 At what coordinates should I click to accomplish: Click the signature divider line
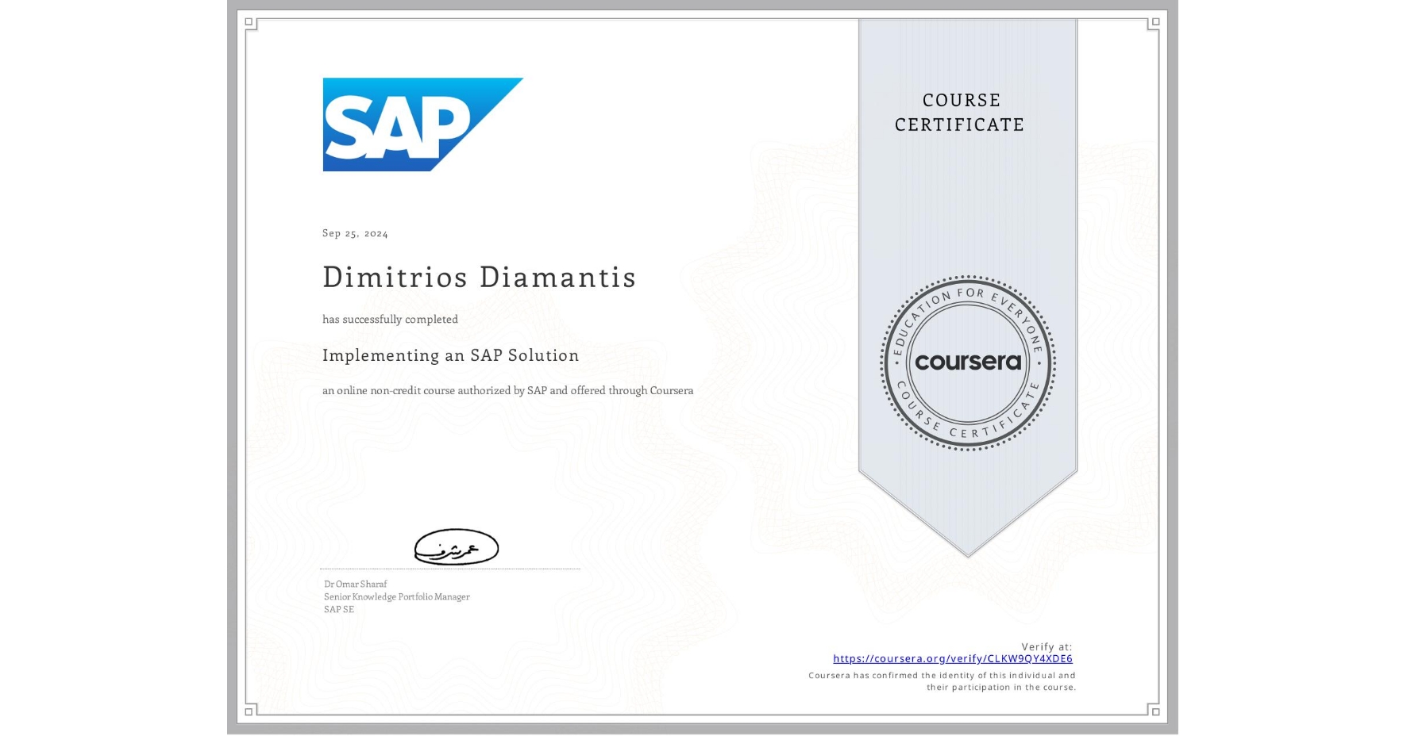450,567
